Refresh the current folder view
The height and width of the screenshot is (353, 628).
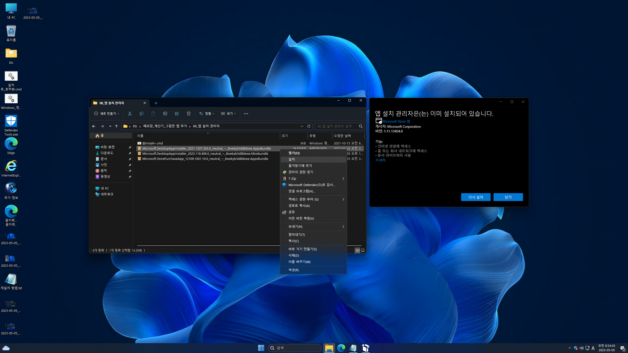click(309, 126)
